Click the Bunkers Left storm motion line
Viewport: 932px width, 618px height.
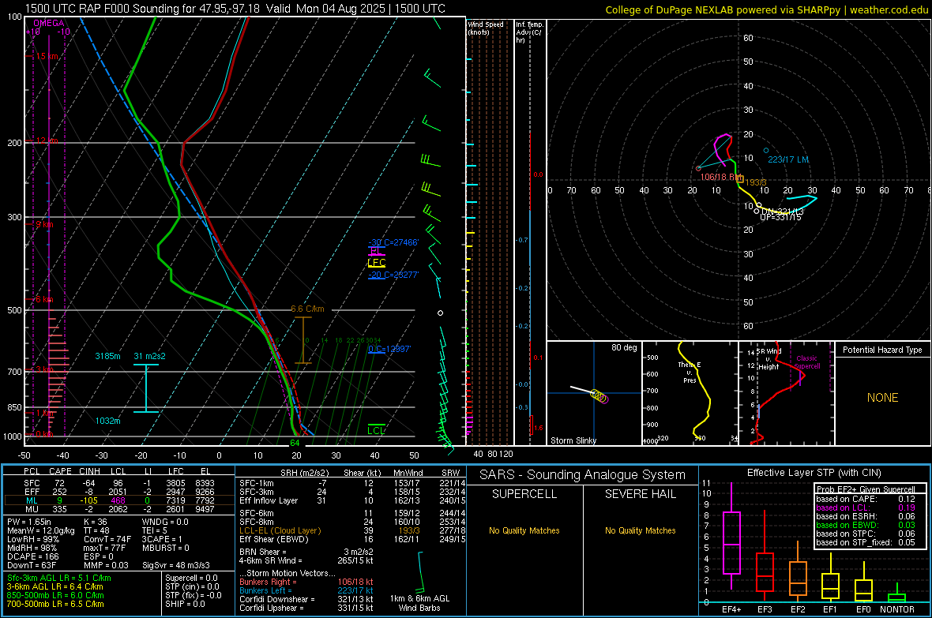[x=306, y=590]
